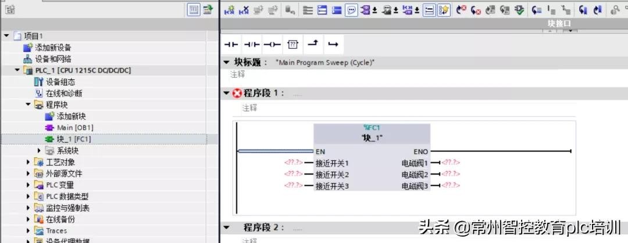Image resolution: width=628 pixels, height=243 pixels.
Task: Open 设备和网络 view
Action: [x=53, y=59]
